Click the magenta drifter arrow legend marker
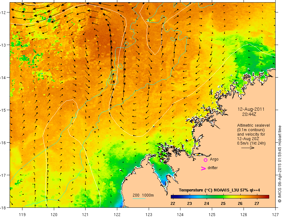This screenshot has width=282, height=217. point(203,168)
